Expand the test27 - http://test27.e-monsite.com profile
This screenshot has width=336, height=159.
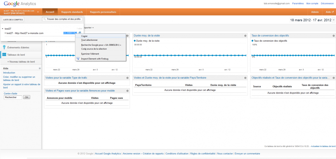coord(5,33)
